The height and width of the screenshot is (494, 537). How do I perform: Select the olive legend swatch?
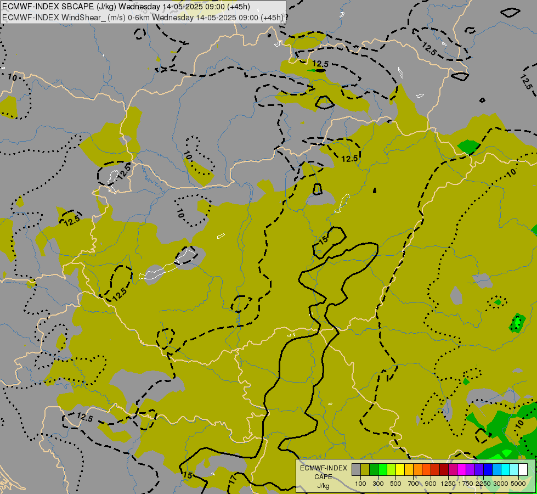[365, 470]
